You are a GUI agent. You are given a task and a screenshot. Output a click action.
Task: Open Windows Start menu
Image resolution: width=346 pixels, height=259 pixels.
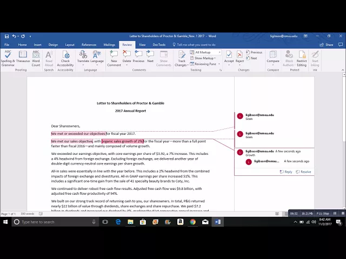pos(5,222)
